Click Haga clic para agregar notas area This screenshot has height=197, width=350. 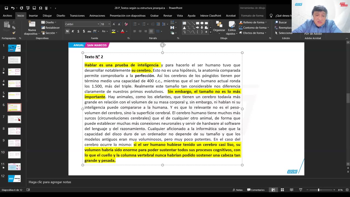[x=50, y=182]
